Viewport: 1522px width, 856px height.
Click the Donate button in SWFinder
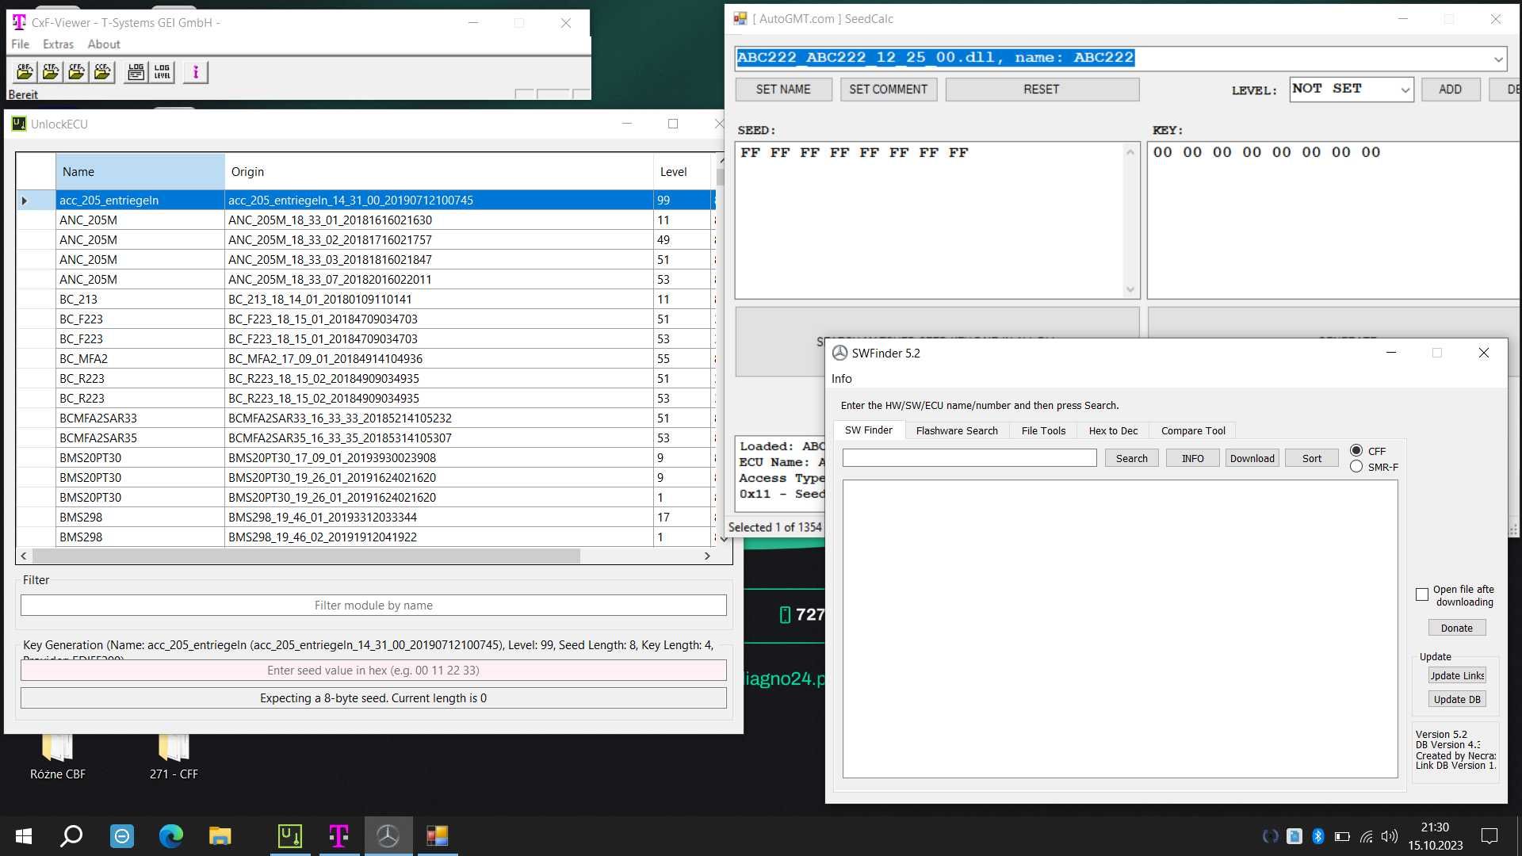pyautogui.click(x=1457, y=629)
